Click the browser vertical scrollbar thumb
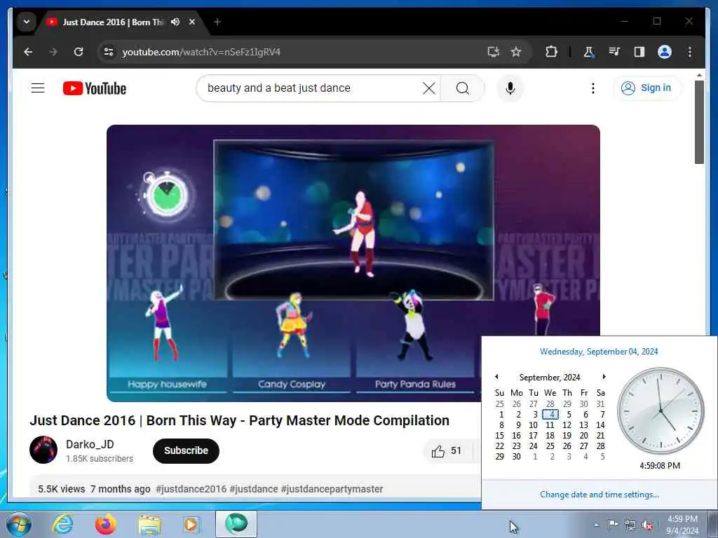Screen dimensions: 718x538 (699, 122)
